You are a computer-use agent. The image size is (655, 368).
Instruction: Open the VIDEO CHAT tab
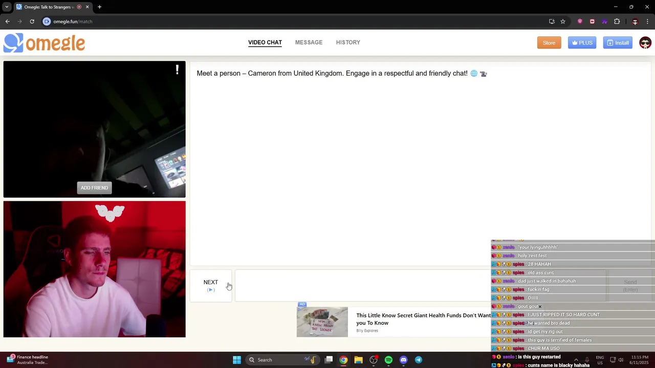tap(265, 42)
